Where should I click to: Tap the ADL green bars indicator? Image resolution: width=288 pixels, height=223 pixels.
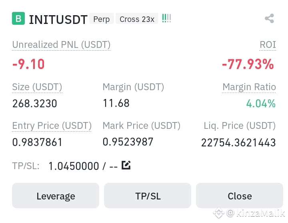click(166, 18)
